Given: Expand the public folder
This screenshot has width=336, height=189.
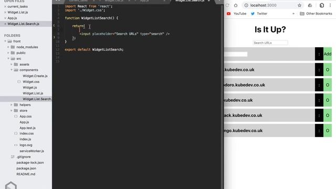Looking at the screenshot, I should tap(8, 52).
